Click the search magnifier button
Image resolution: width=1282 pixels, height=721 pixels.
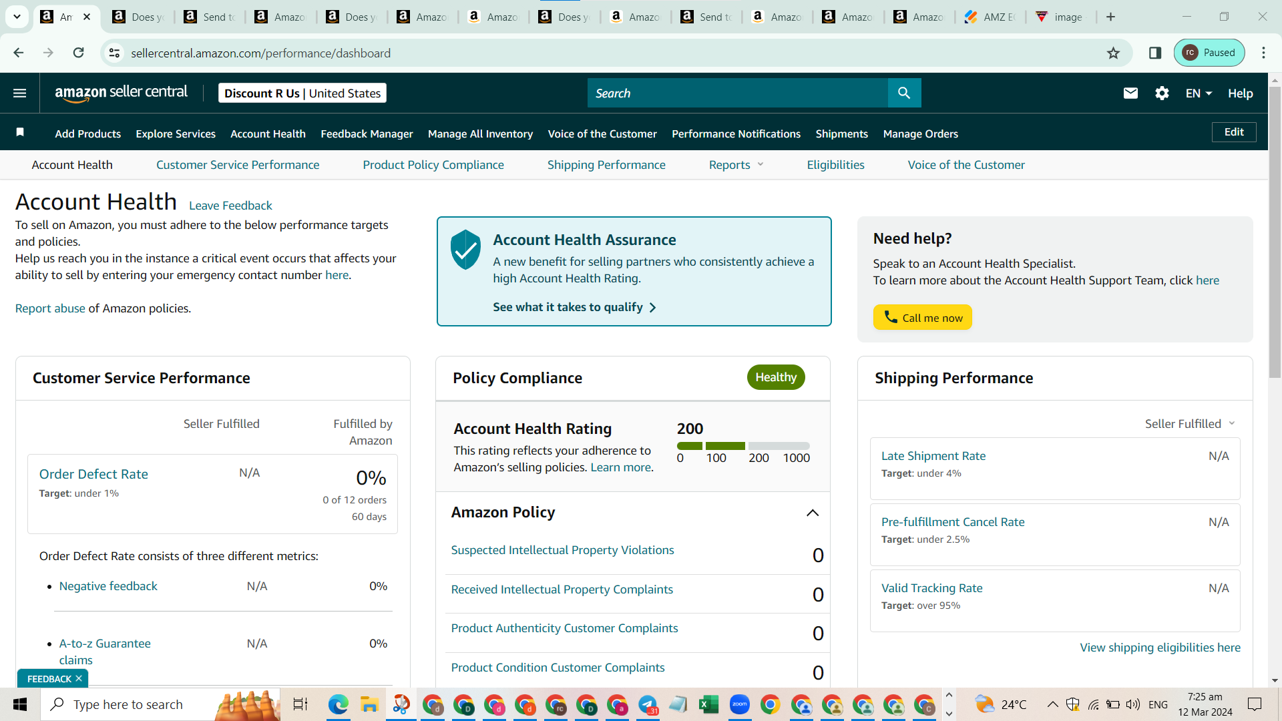904,93
